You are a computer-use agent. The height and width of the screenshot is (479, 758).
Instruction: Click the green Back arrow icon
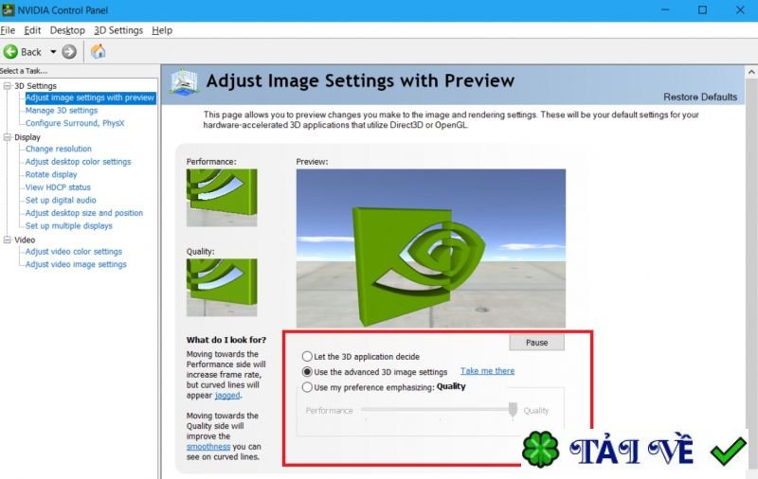[x=10, y=52]
